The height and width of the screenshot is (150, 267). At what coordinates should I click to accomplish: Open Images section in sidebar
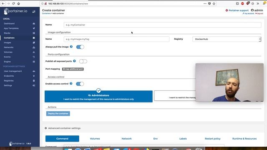coord(8,42)
